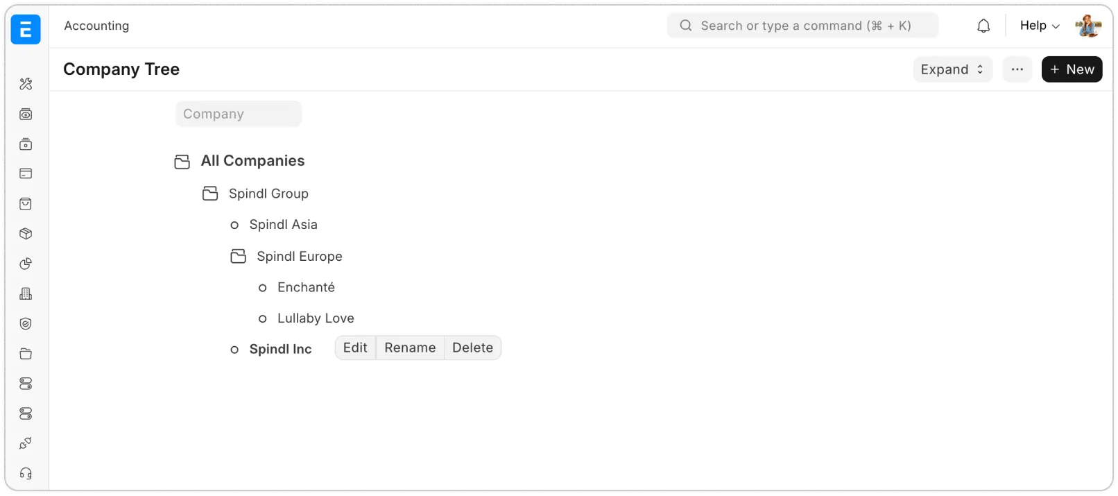Viewport: 1118px width, 496px height.
Task: Click the wrench tools sidebar icon
Action: pos(26,84)
